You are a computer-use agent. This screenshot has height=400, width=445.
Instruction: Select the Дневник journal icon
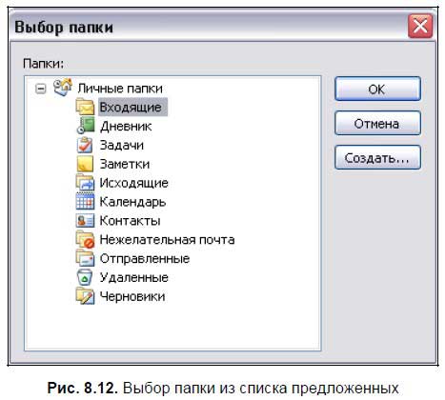point(86,126)
